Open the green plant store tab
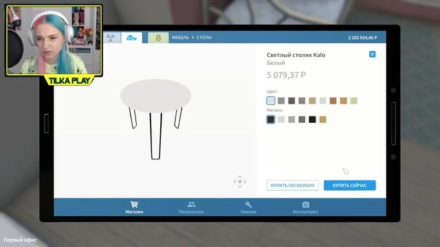 (158, 38)
